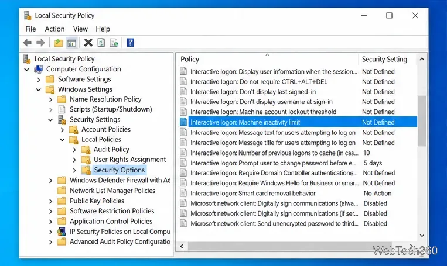Image resolution: width=447 pixels, height=266 pixels.
Task: Open the Help question mark icon
Action: [x=130, y=43]
